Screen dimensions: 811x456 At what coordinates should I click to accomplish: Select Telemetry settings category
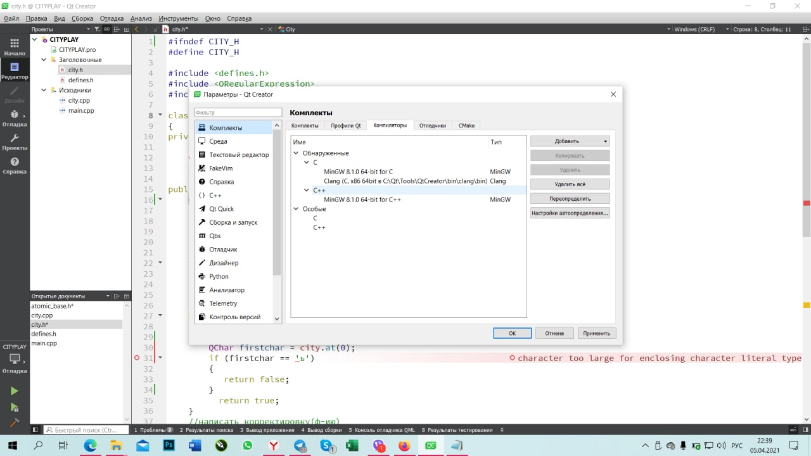coord(234,303)
